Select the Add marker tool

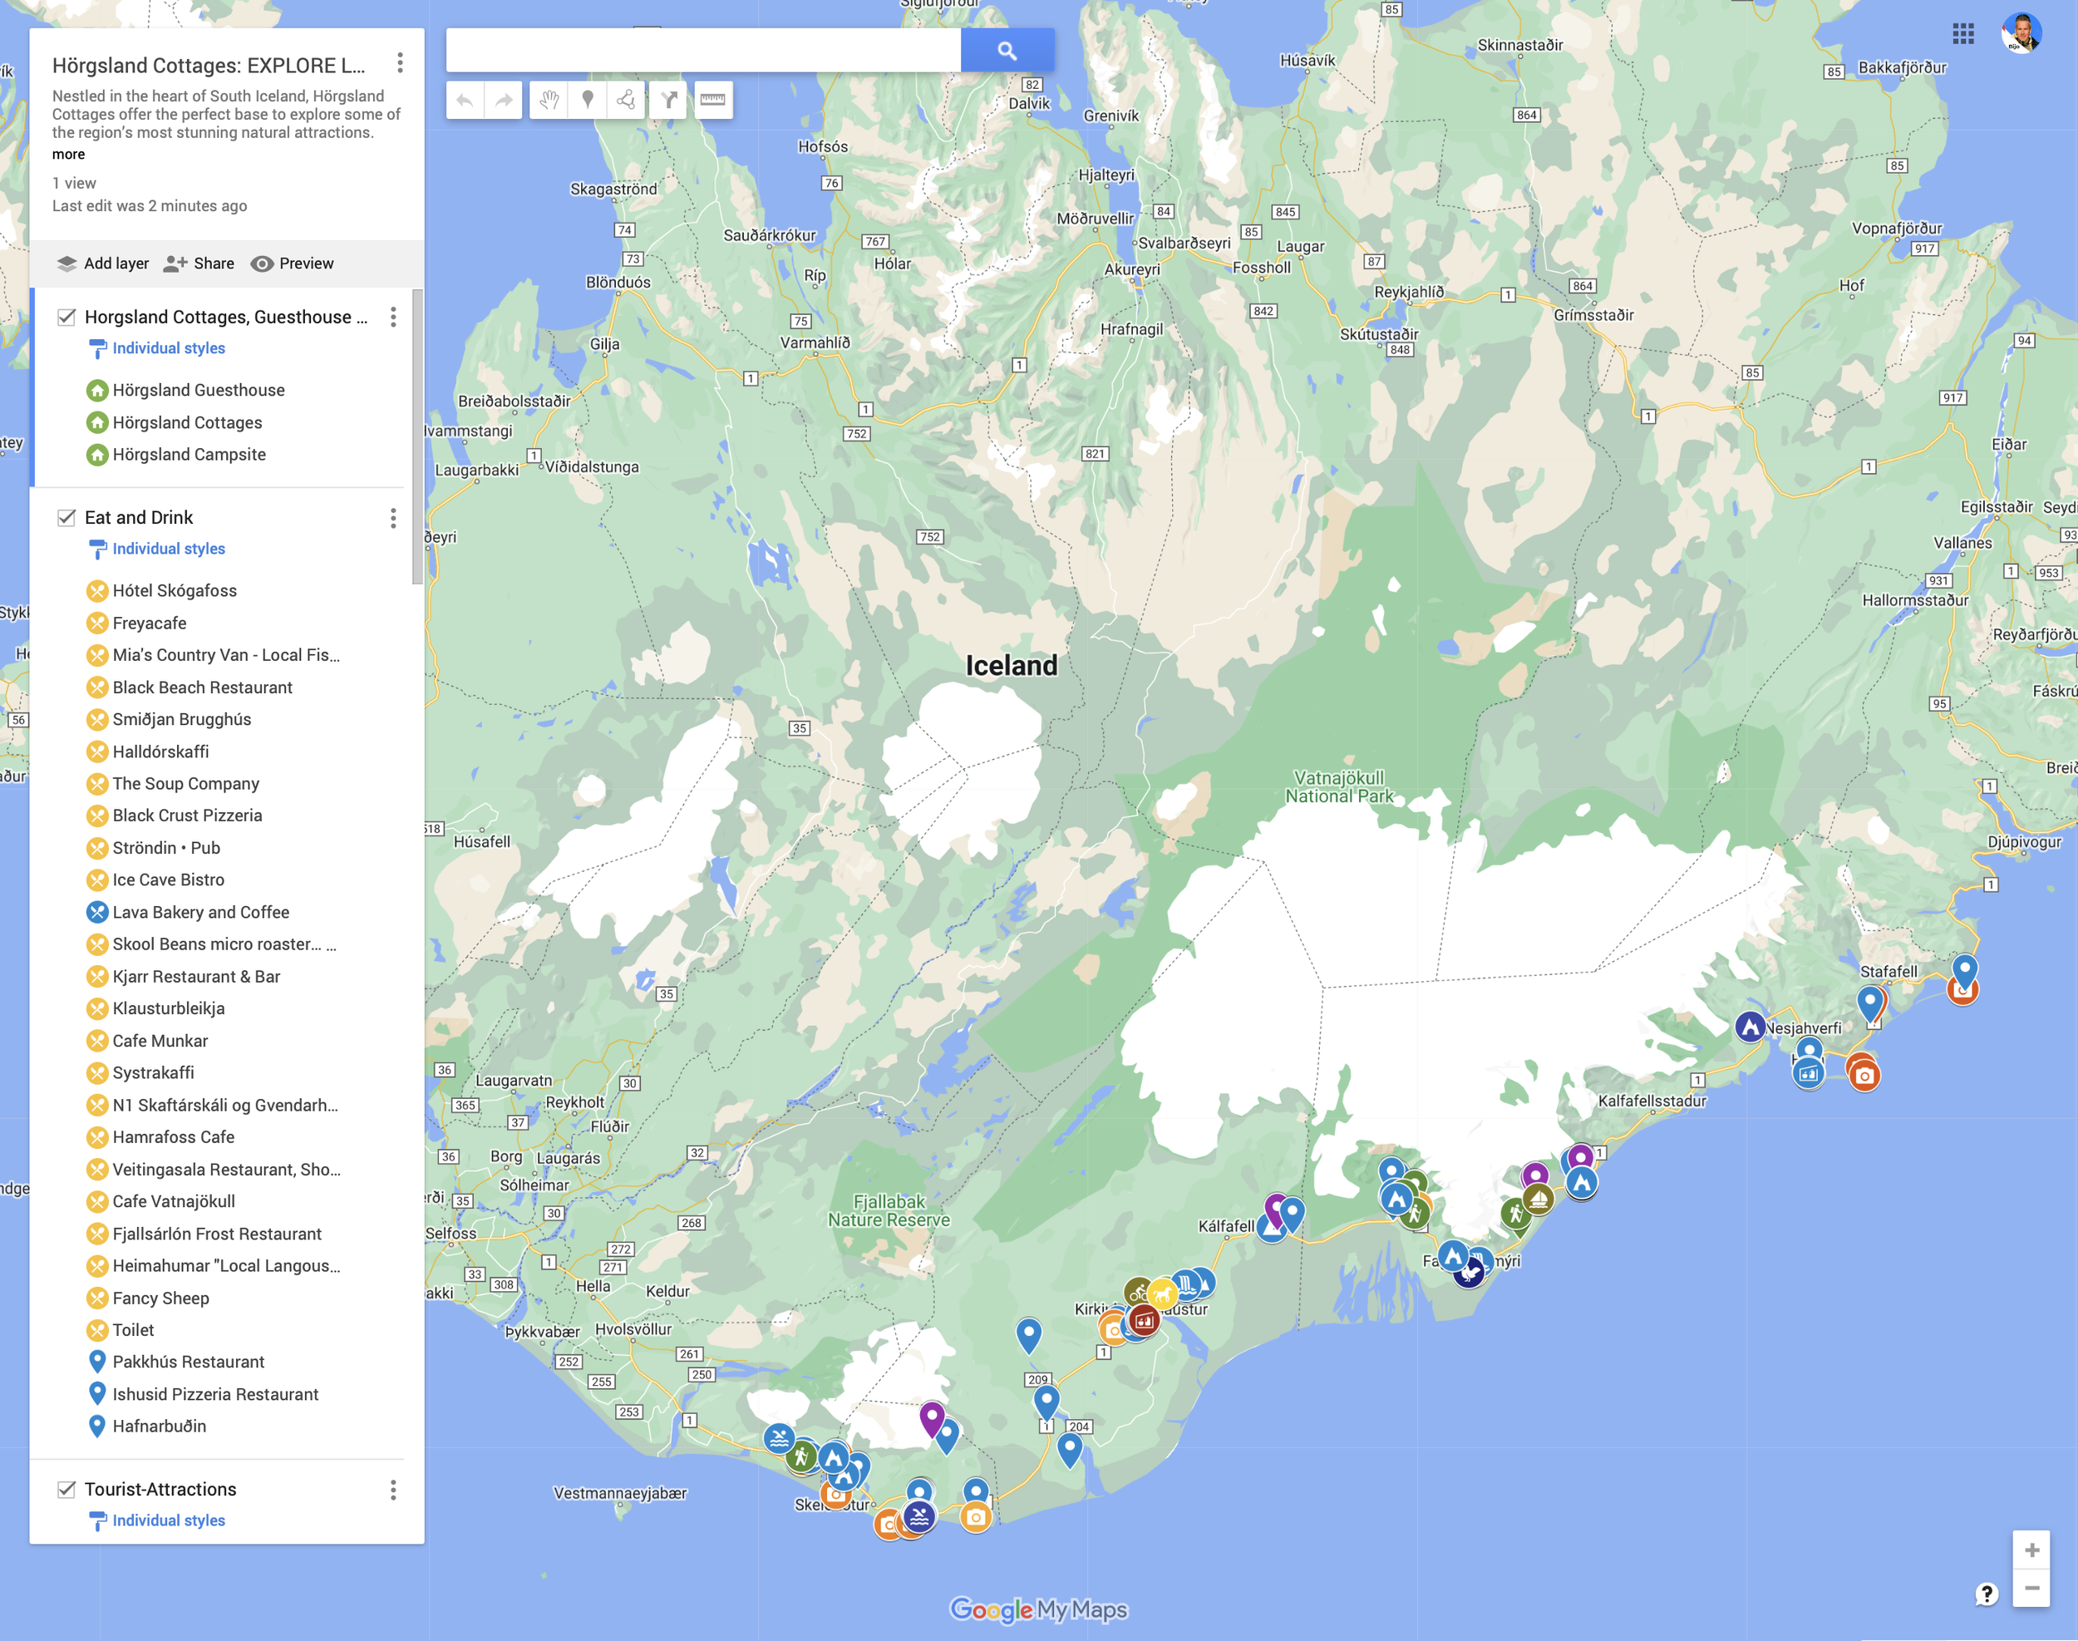coord(587,99)
